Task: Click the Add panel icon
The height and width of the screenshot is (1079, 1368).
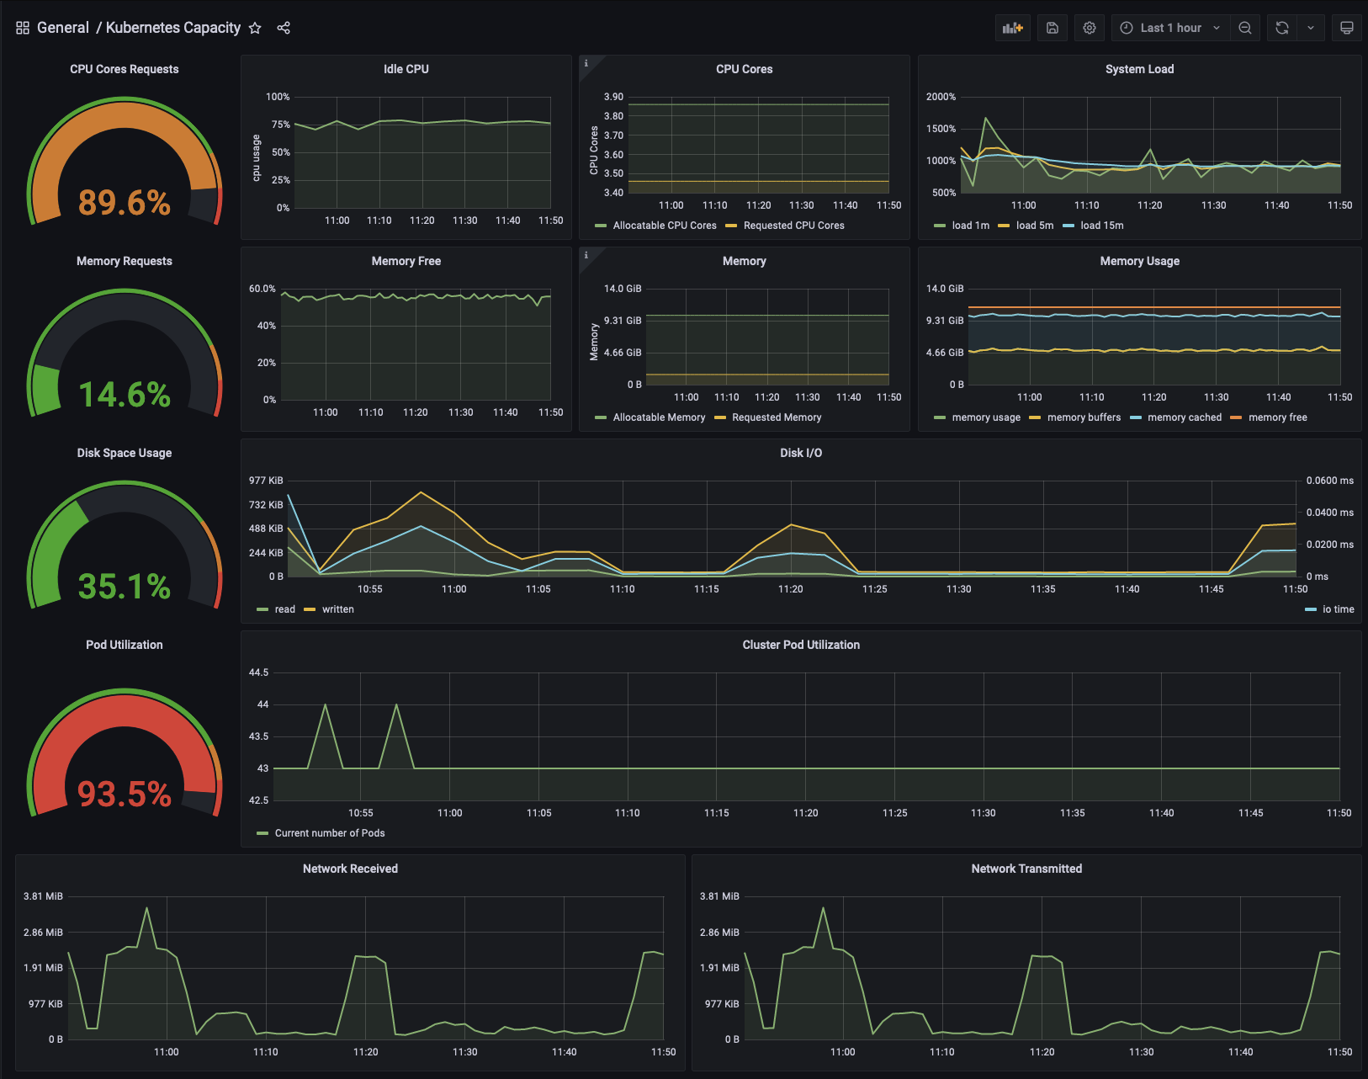Action: pyautogui.click(x=1012, y=28)
